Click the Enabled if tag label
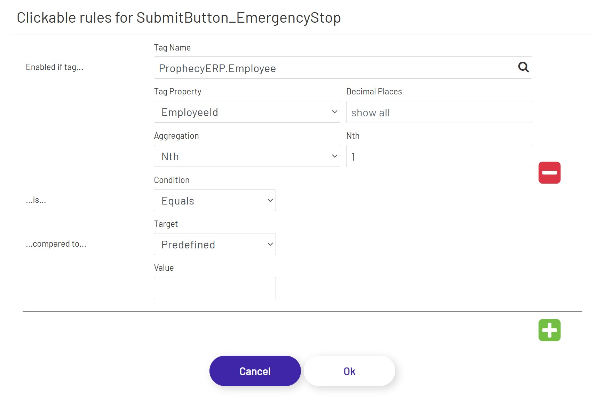The image size is (604, 401). tap(55, 67)
